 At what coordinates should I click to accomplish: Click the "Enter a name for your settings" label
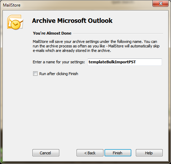coord(59,62)
